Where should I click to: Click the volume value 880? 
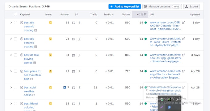[128, 55]
